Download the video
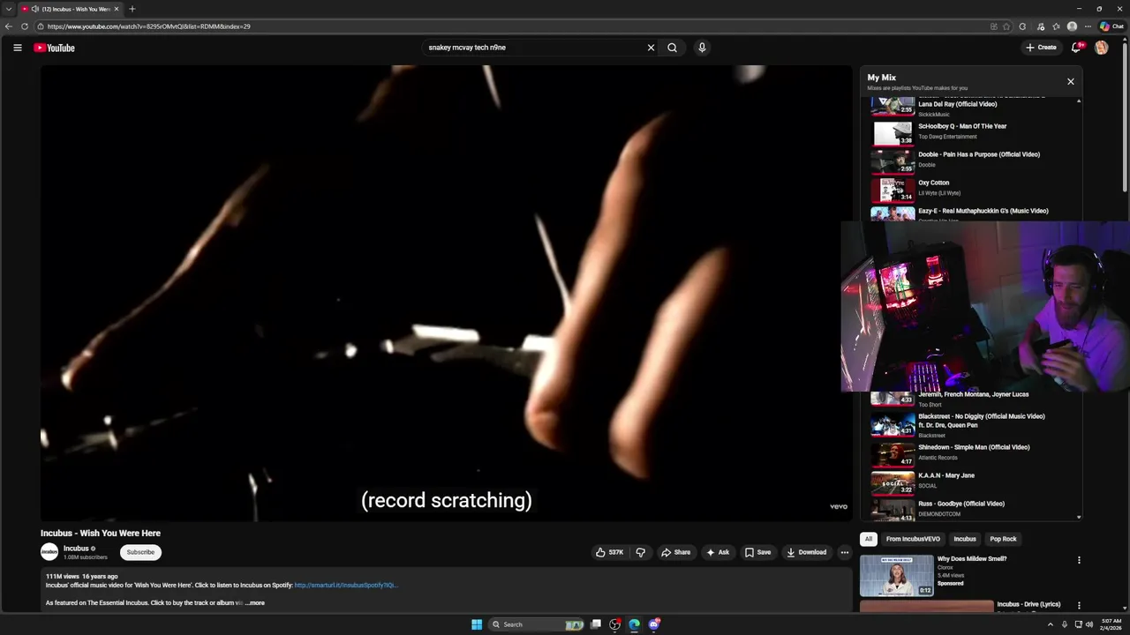 click(806, 552)
